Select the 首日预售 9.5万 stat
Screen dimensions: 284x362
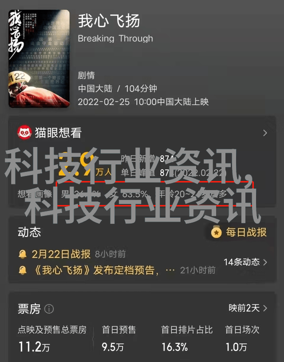119,338
